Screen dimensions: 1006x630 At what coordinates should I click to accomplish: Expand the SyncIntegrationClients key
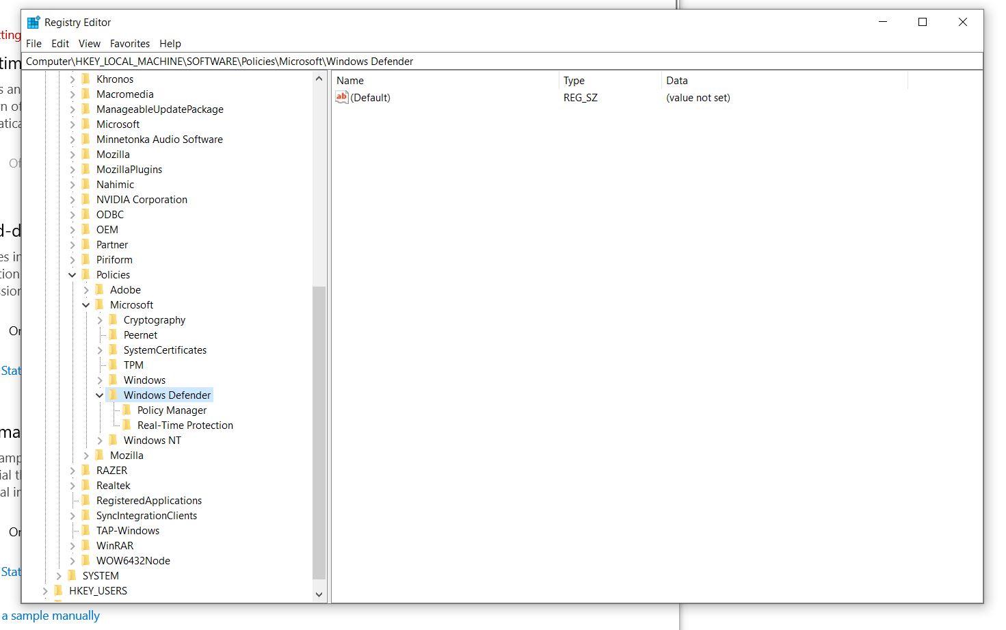[x=72, y=515]
